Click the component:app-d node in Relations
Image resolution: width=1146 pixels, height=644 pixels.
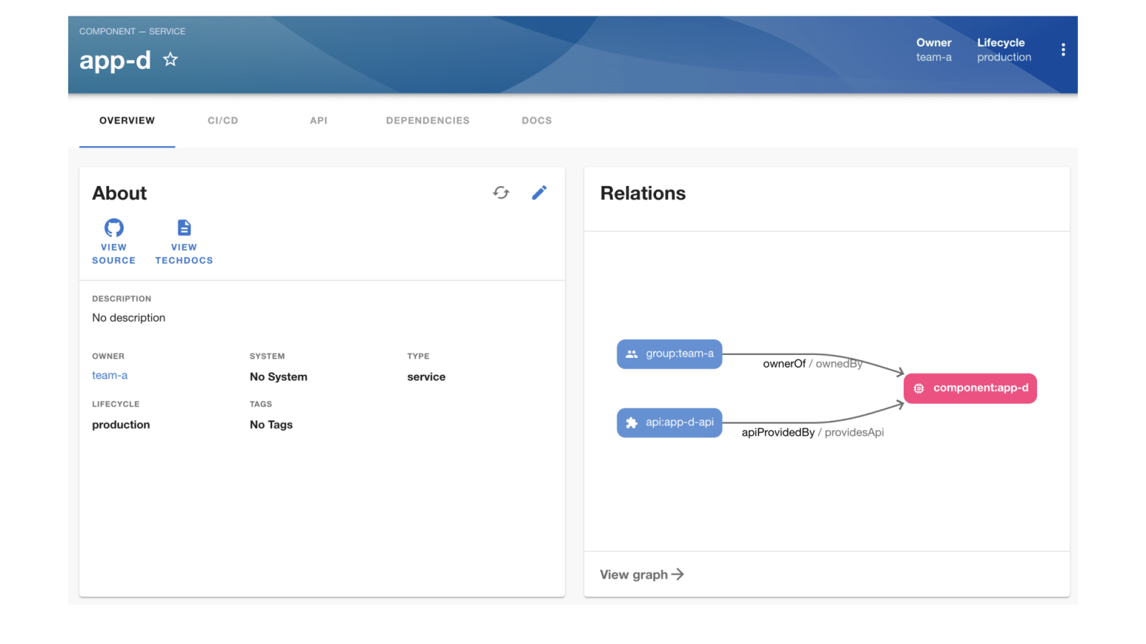(x=971, y=389)
